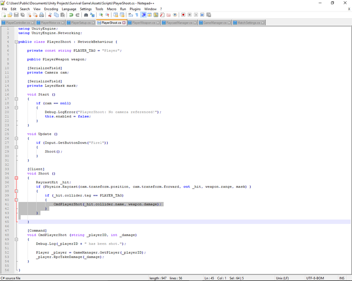Viewport: 352px width, 281px height.
Task: Collapse the PLAYER_TAG check fold on line 40
Action: [x=16, y=200]
